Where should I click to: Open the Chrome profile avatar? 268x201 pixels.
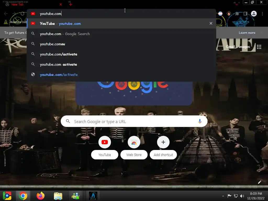coord(254,14)
